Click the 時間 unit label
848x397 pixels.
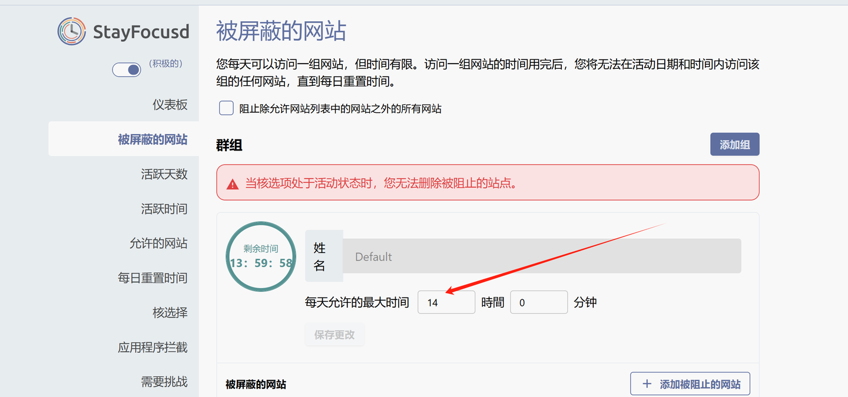[x=493, y=302]
